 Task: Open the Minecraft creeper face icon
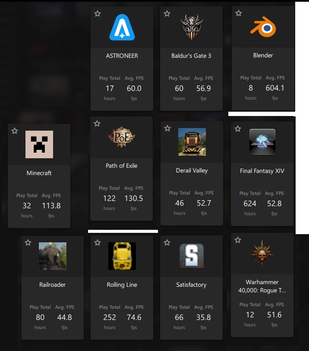coord(39,144)
